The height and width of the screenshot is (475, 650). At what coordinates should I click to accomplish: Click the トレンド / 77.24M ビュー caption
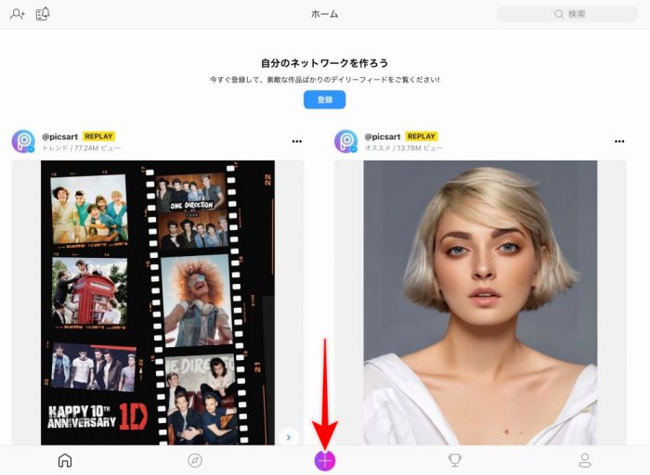[x=82, y=148]
